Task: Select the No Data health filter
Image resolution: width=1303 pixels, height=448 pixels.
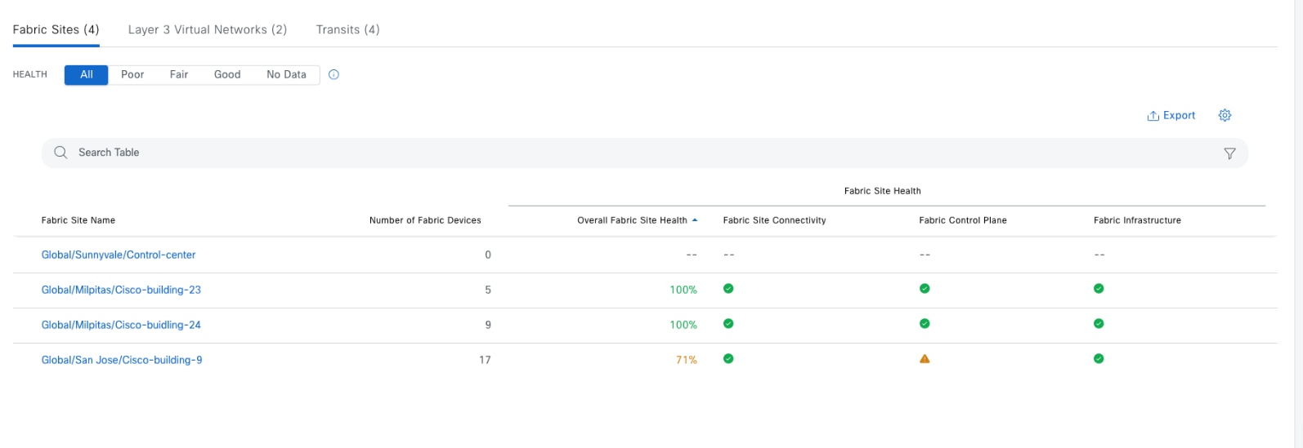Action: pos(286,74)
